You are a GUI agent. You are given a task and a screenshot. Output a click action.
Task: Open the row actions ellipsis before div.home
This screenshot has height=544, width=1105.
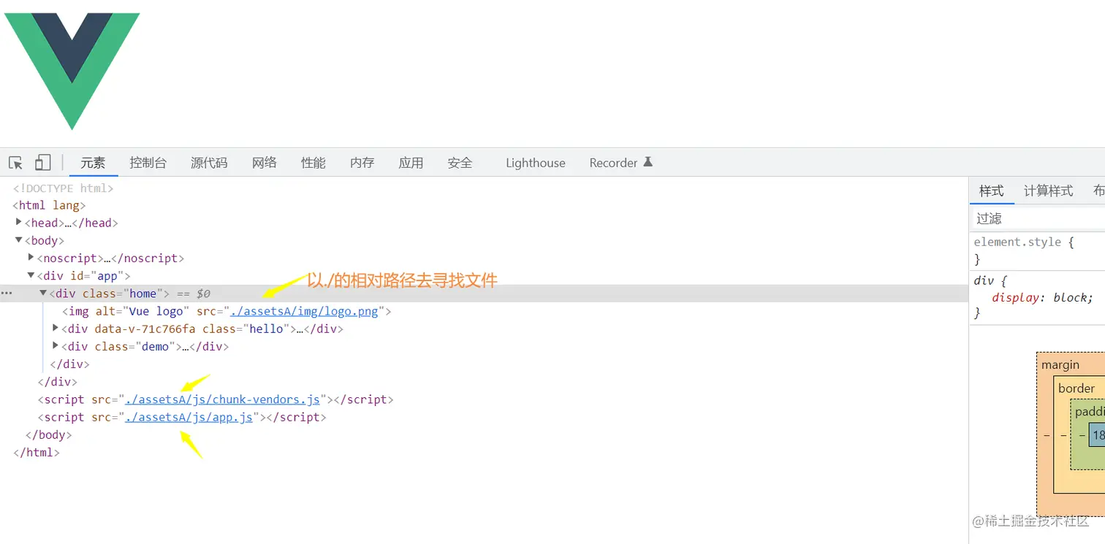pos(7,294)
